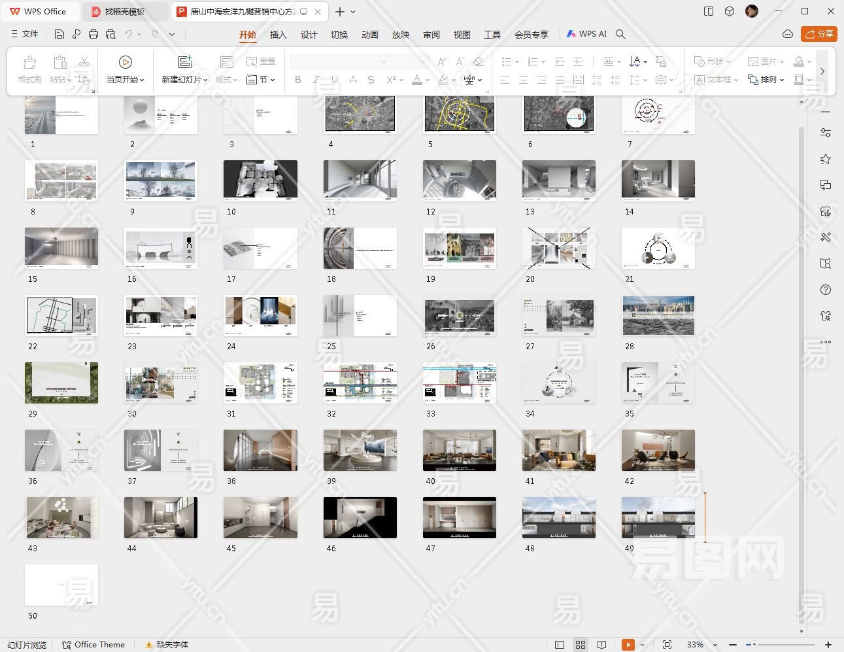Switch to reading view in status bar

(x=602, y=645)
